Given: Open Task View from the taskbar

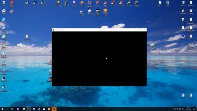Looking at the screenshot, I should pos(12,109).
